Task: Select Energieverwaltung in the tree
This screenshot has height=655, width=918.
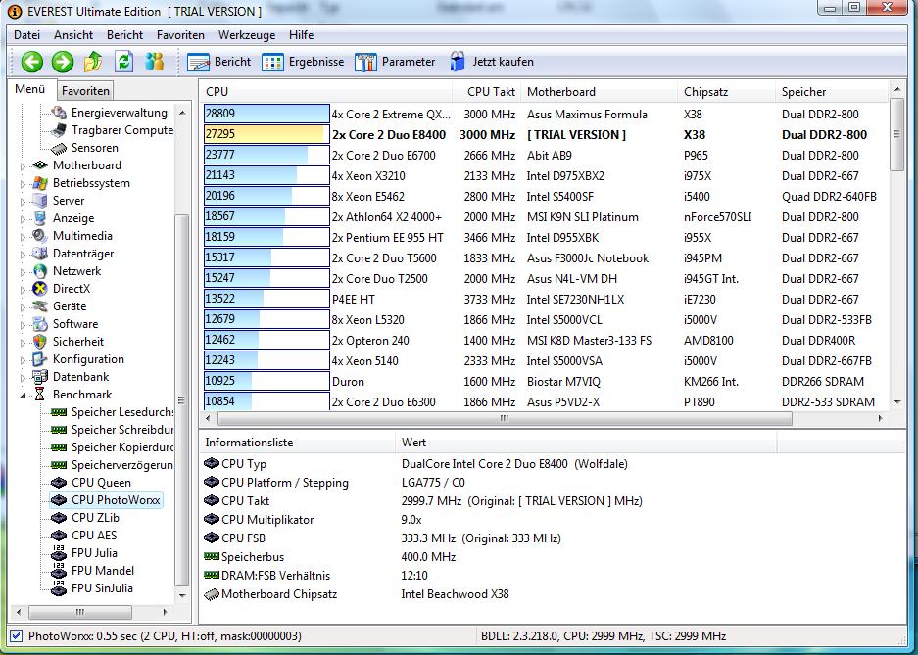Action: tap(119, 113)
